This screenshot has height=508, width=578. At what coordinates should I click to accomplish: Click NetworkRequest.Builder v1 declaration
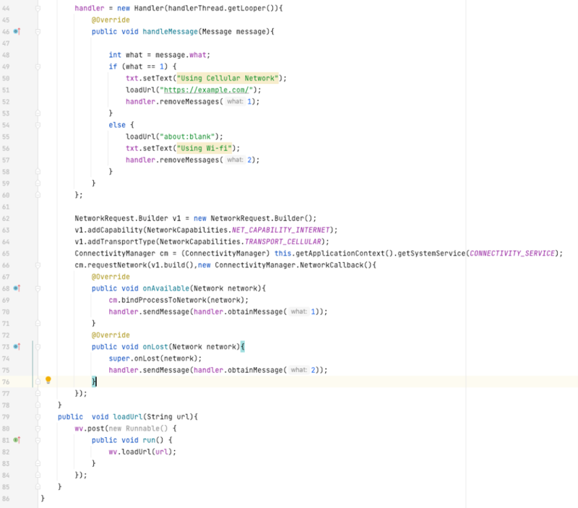(128, 218)
